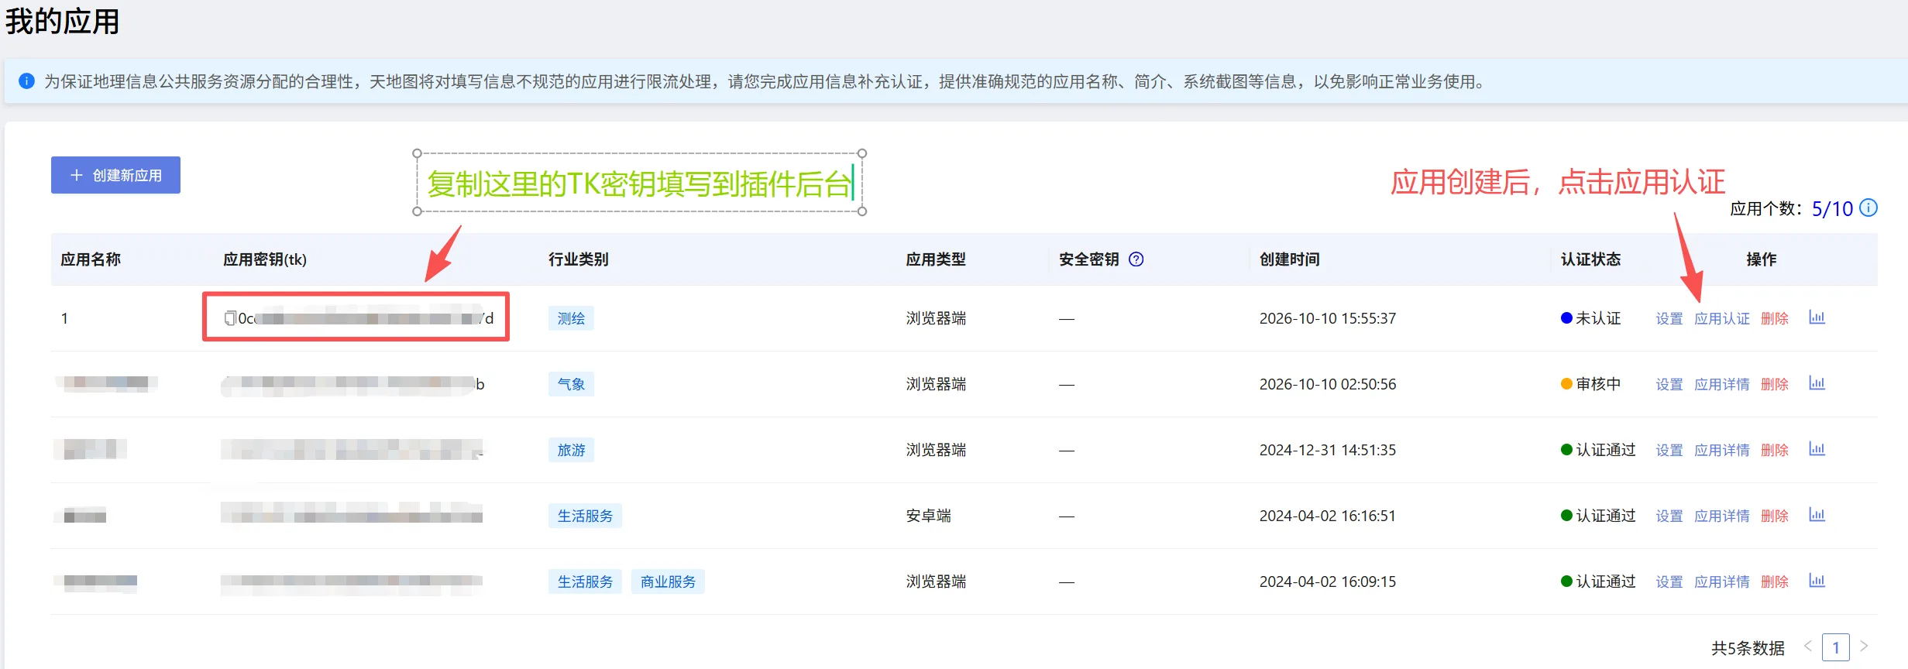Click the 审核中 status text

click(1597, 384)
